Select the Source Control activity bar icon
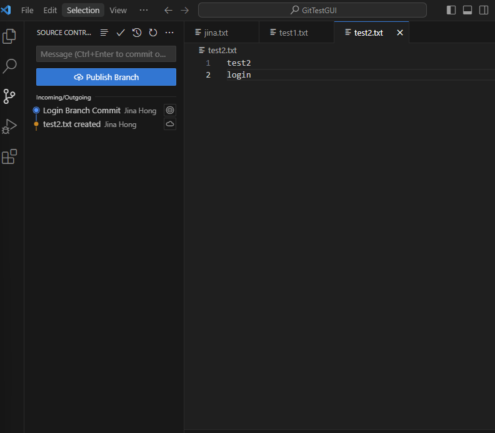 [9, 96]
